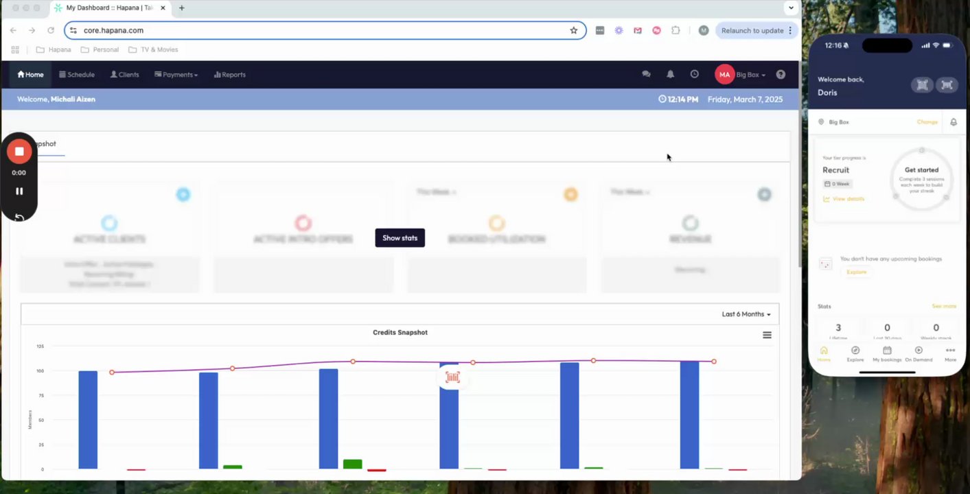Tap the first QR scan icon in phone app
This screenshot has height=494, width=970.
[922, 84]
